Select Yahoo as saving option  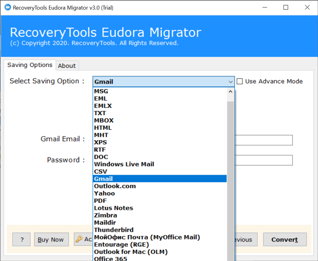(160, 194)
